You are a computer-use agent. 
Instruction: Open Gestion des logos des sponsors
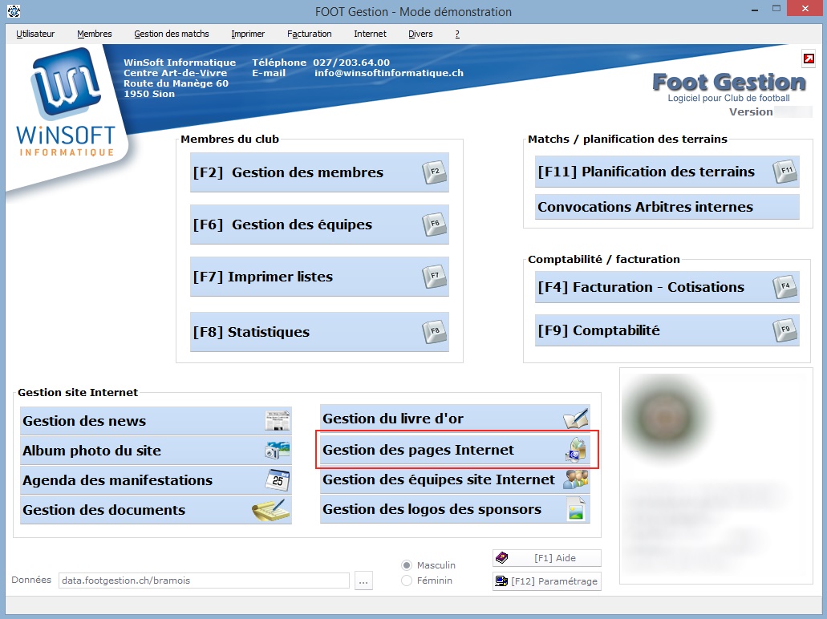point(455,509)
